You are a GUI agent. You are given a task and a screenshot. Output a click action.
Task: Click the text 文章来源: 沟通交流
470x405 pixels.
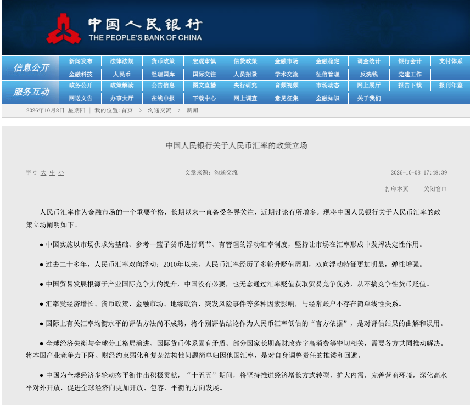(x=211, y=172)
